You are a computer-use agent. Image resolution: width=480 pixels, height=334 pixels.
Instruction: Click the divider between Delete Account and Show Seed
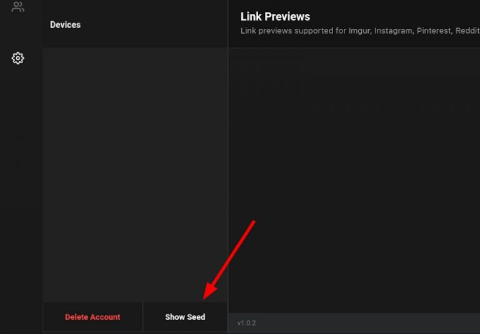click(143, 317)
